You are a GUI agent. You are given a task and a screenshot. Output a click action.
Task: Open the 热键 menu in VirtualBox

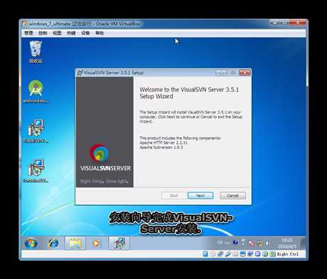(71, 33)
